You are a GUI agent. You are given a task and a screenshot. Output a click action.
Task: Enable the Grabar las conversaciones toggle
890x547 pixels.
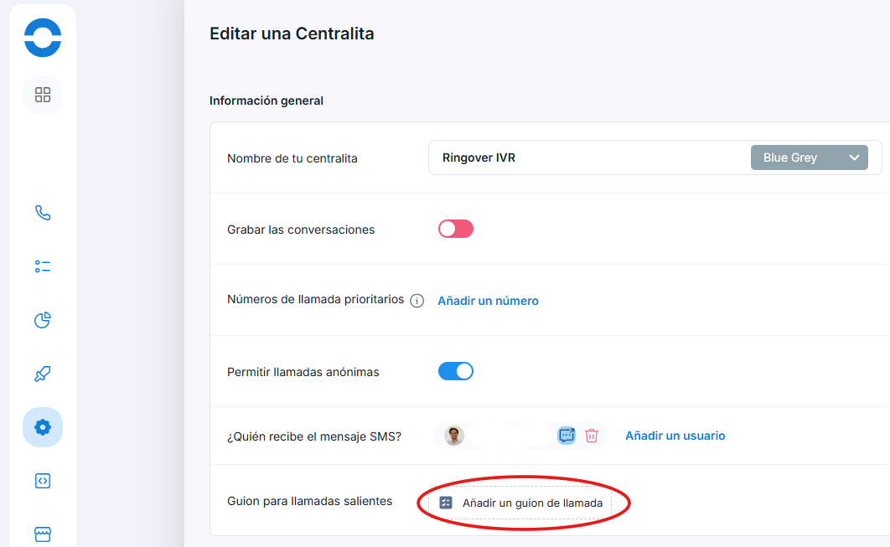[x=456, y=229]
